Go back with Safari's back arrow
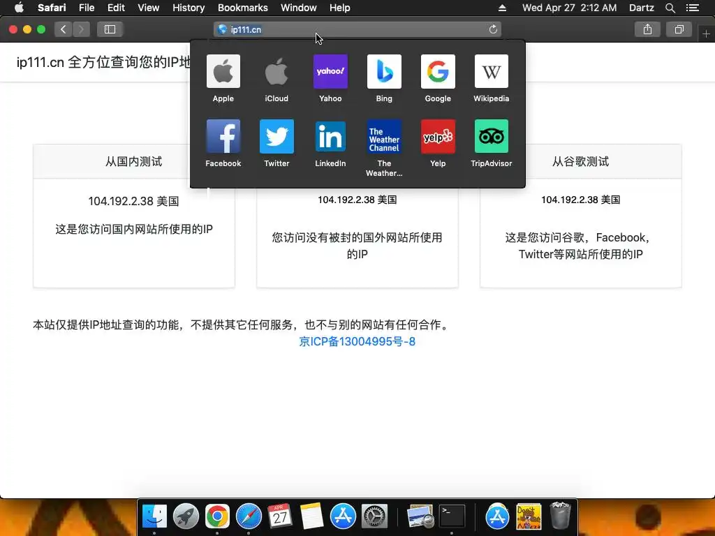The width and height of the screenshot is (715, 536). (x=64, y=29)
